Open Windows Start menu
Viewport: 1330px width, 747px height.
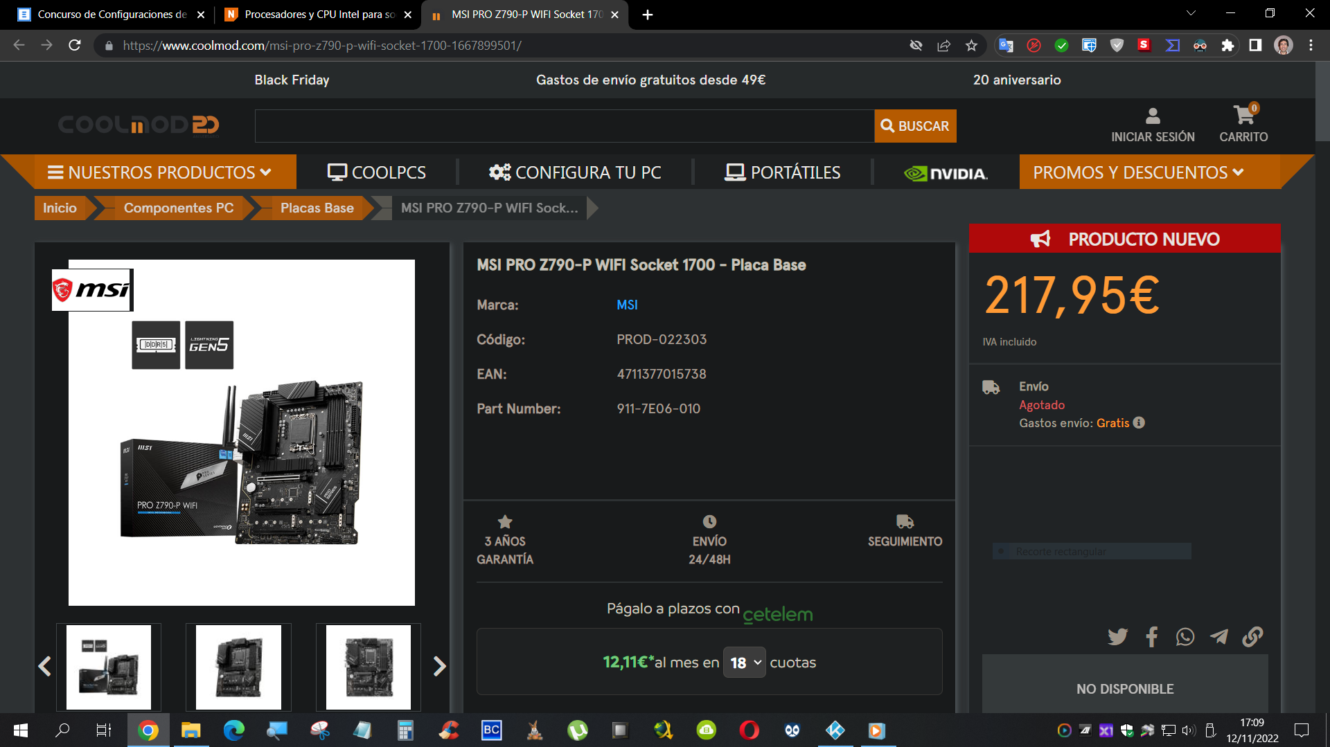click(21, 730)
